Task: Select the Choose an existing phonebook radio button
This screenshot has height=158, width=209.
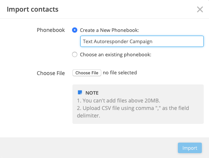Action: (75, 54)
